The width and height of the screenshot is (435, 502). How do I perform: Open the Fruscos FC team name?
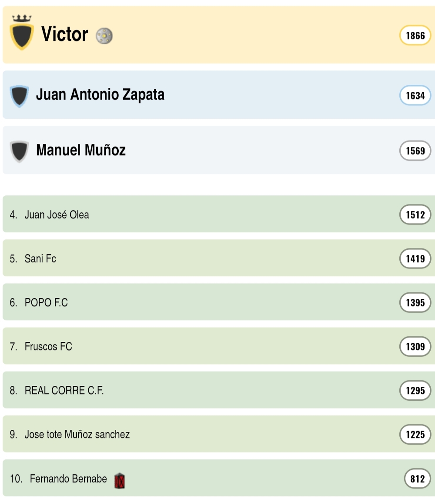point(48,347)
